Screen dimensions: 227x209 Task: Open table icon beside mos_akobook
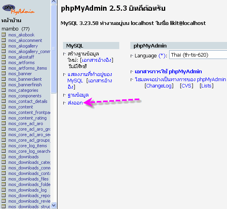click(4, 34)
